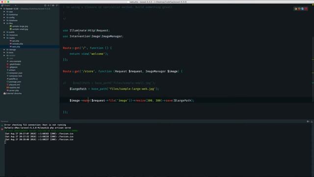Expand the resources folder arrow
The width and height of the screenshot is (314, 177).
coord(4,35)
